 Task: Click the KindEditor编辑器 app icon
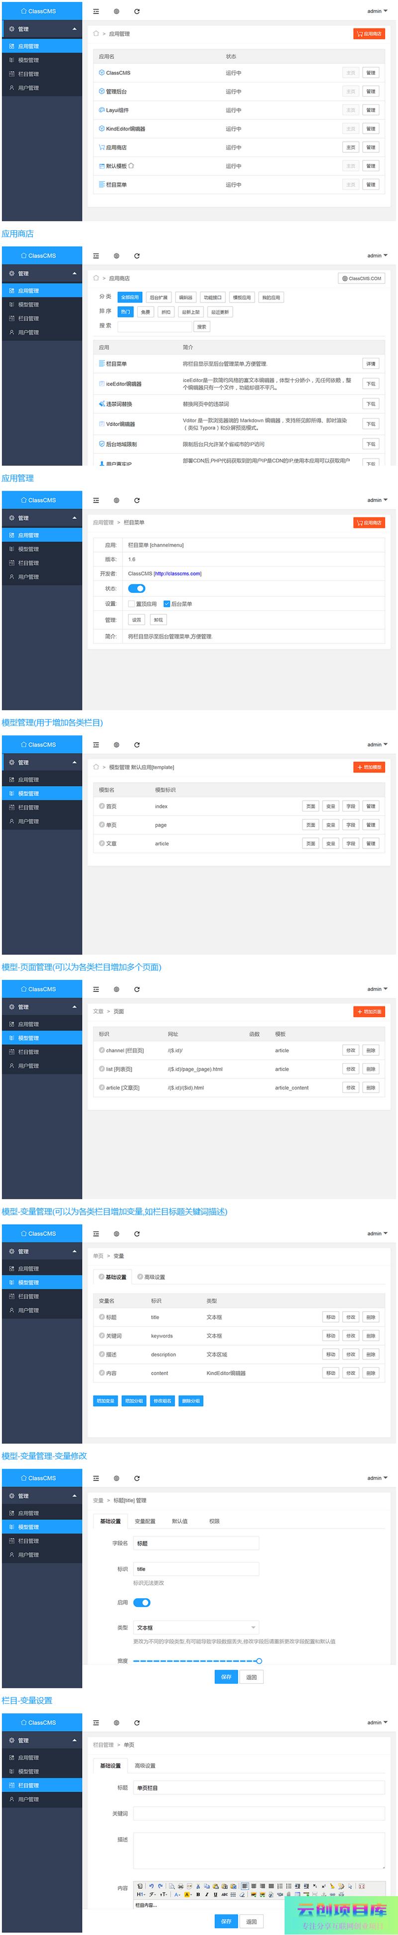[101, 129]
